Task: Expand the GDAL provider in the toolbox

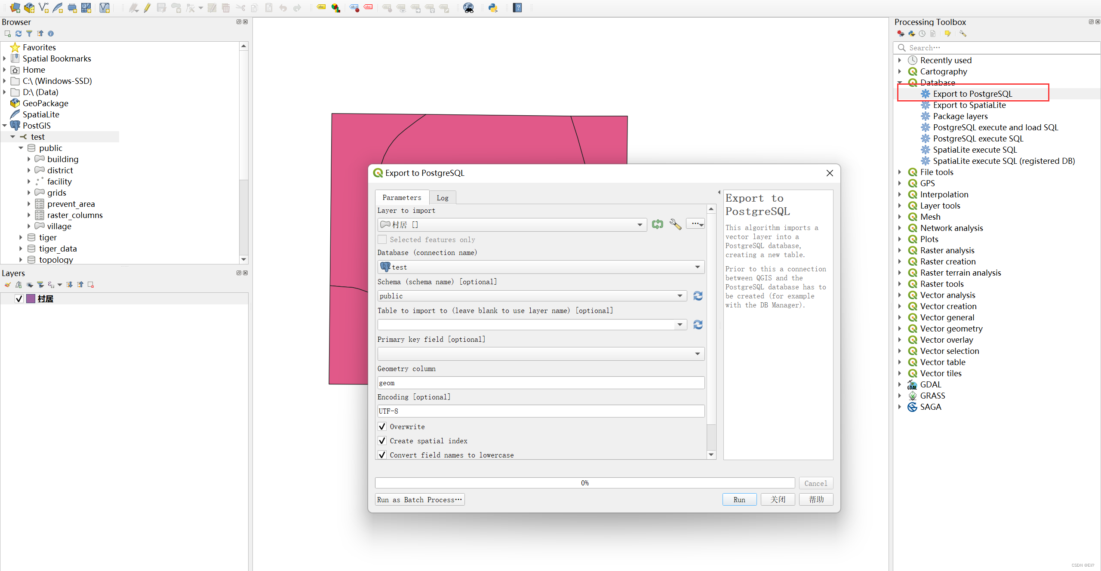Action: [900, 384]
